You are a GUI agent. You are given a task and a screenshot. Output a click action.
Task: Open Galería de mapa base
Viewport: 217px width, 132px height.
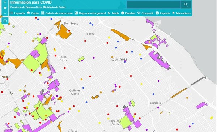click(57, 13)
